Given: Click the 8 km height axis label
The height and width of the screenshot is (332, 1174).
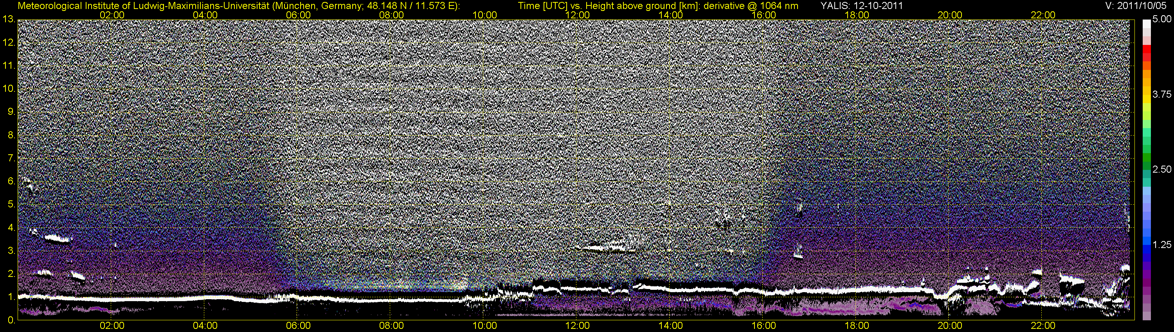Looking at the screenshot, I should 11,135.
